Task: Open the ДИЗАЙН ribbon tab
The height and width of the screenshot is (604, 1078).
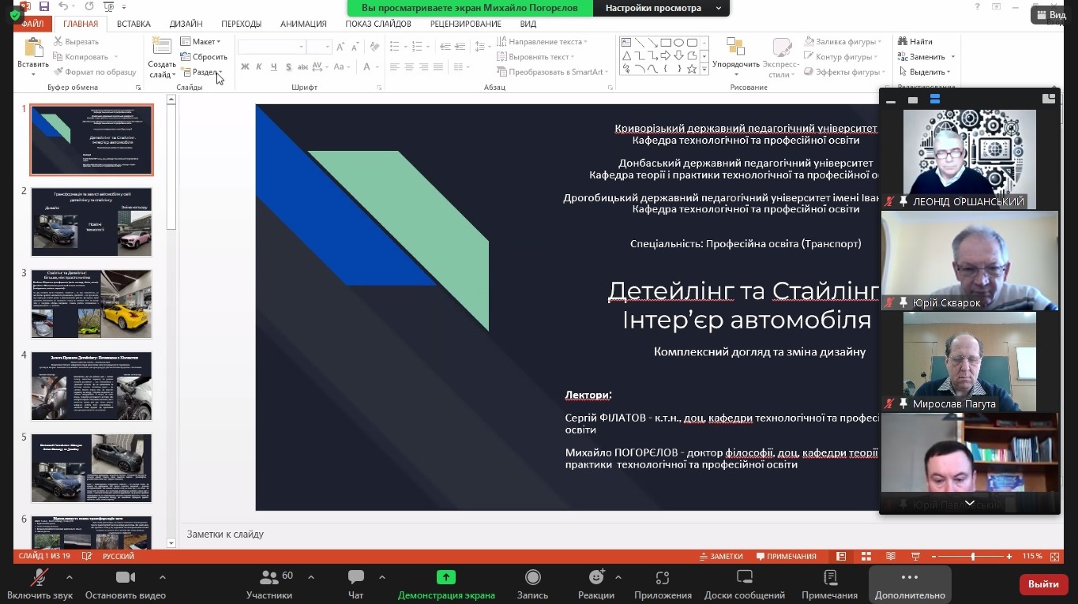Action: pyautogui.click(x=186, y=24)
